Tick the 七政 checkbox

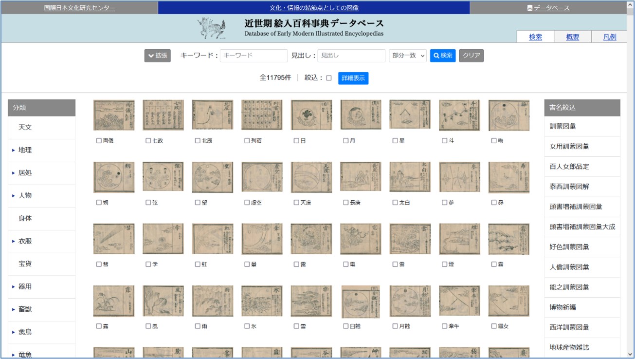coord(148,141)
